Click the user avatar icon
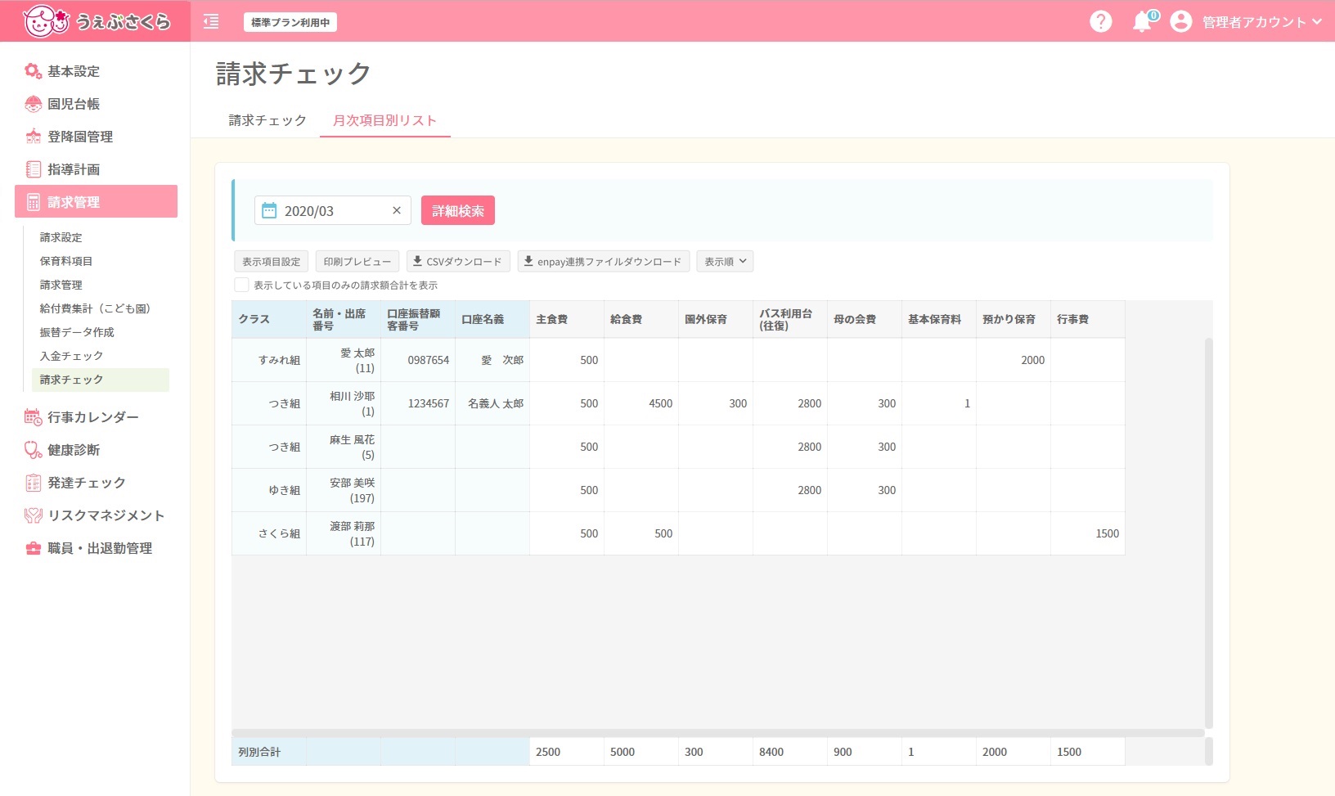 (1180, 22)
